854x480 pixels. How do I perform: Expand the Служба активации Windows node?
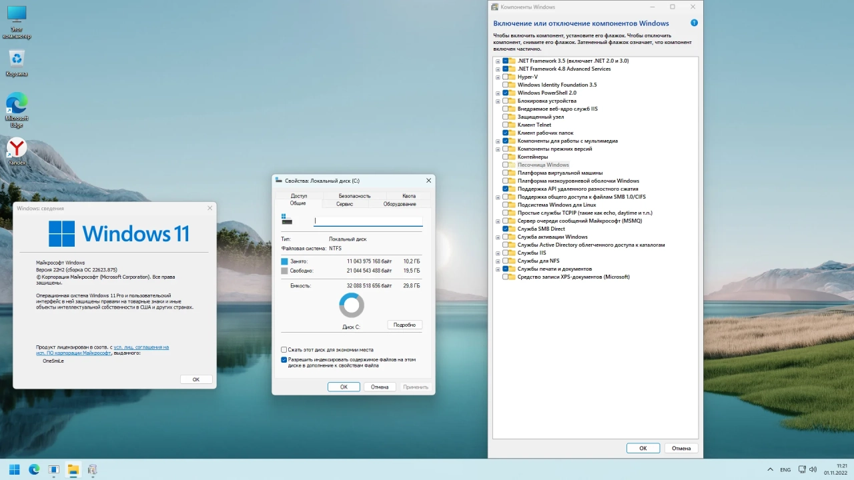tap(498, 237)
